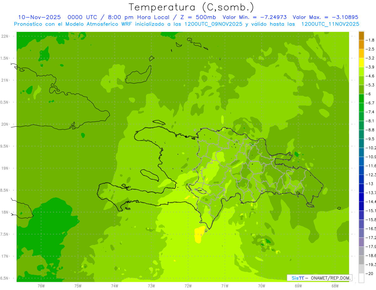Click the green swatch between -6 and -6.7
The width and height of the screenshot is (376, 290).
pos(361,99)
